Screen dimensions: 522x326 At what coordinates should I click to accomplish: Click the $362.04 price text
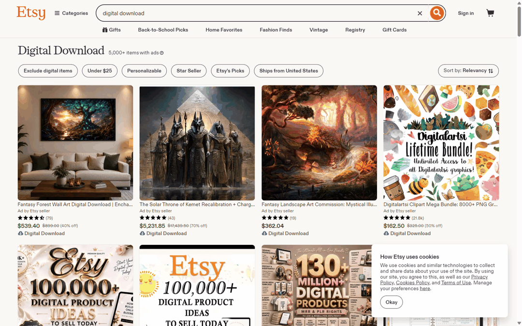click(x=273, y=226)
